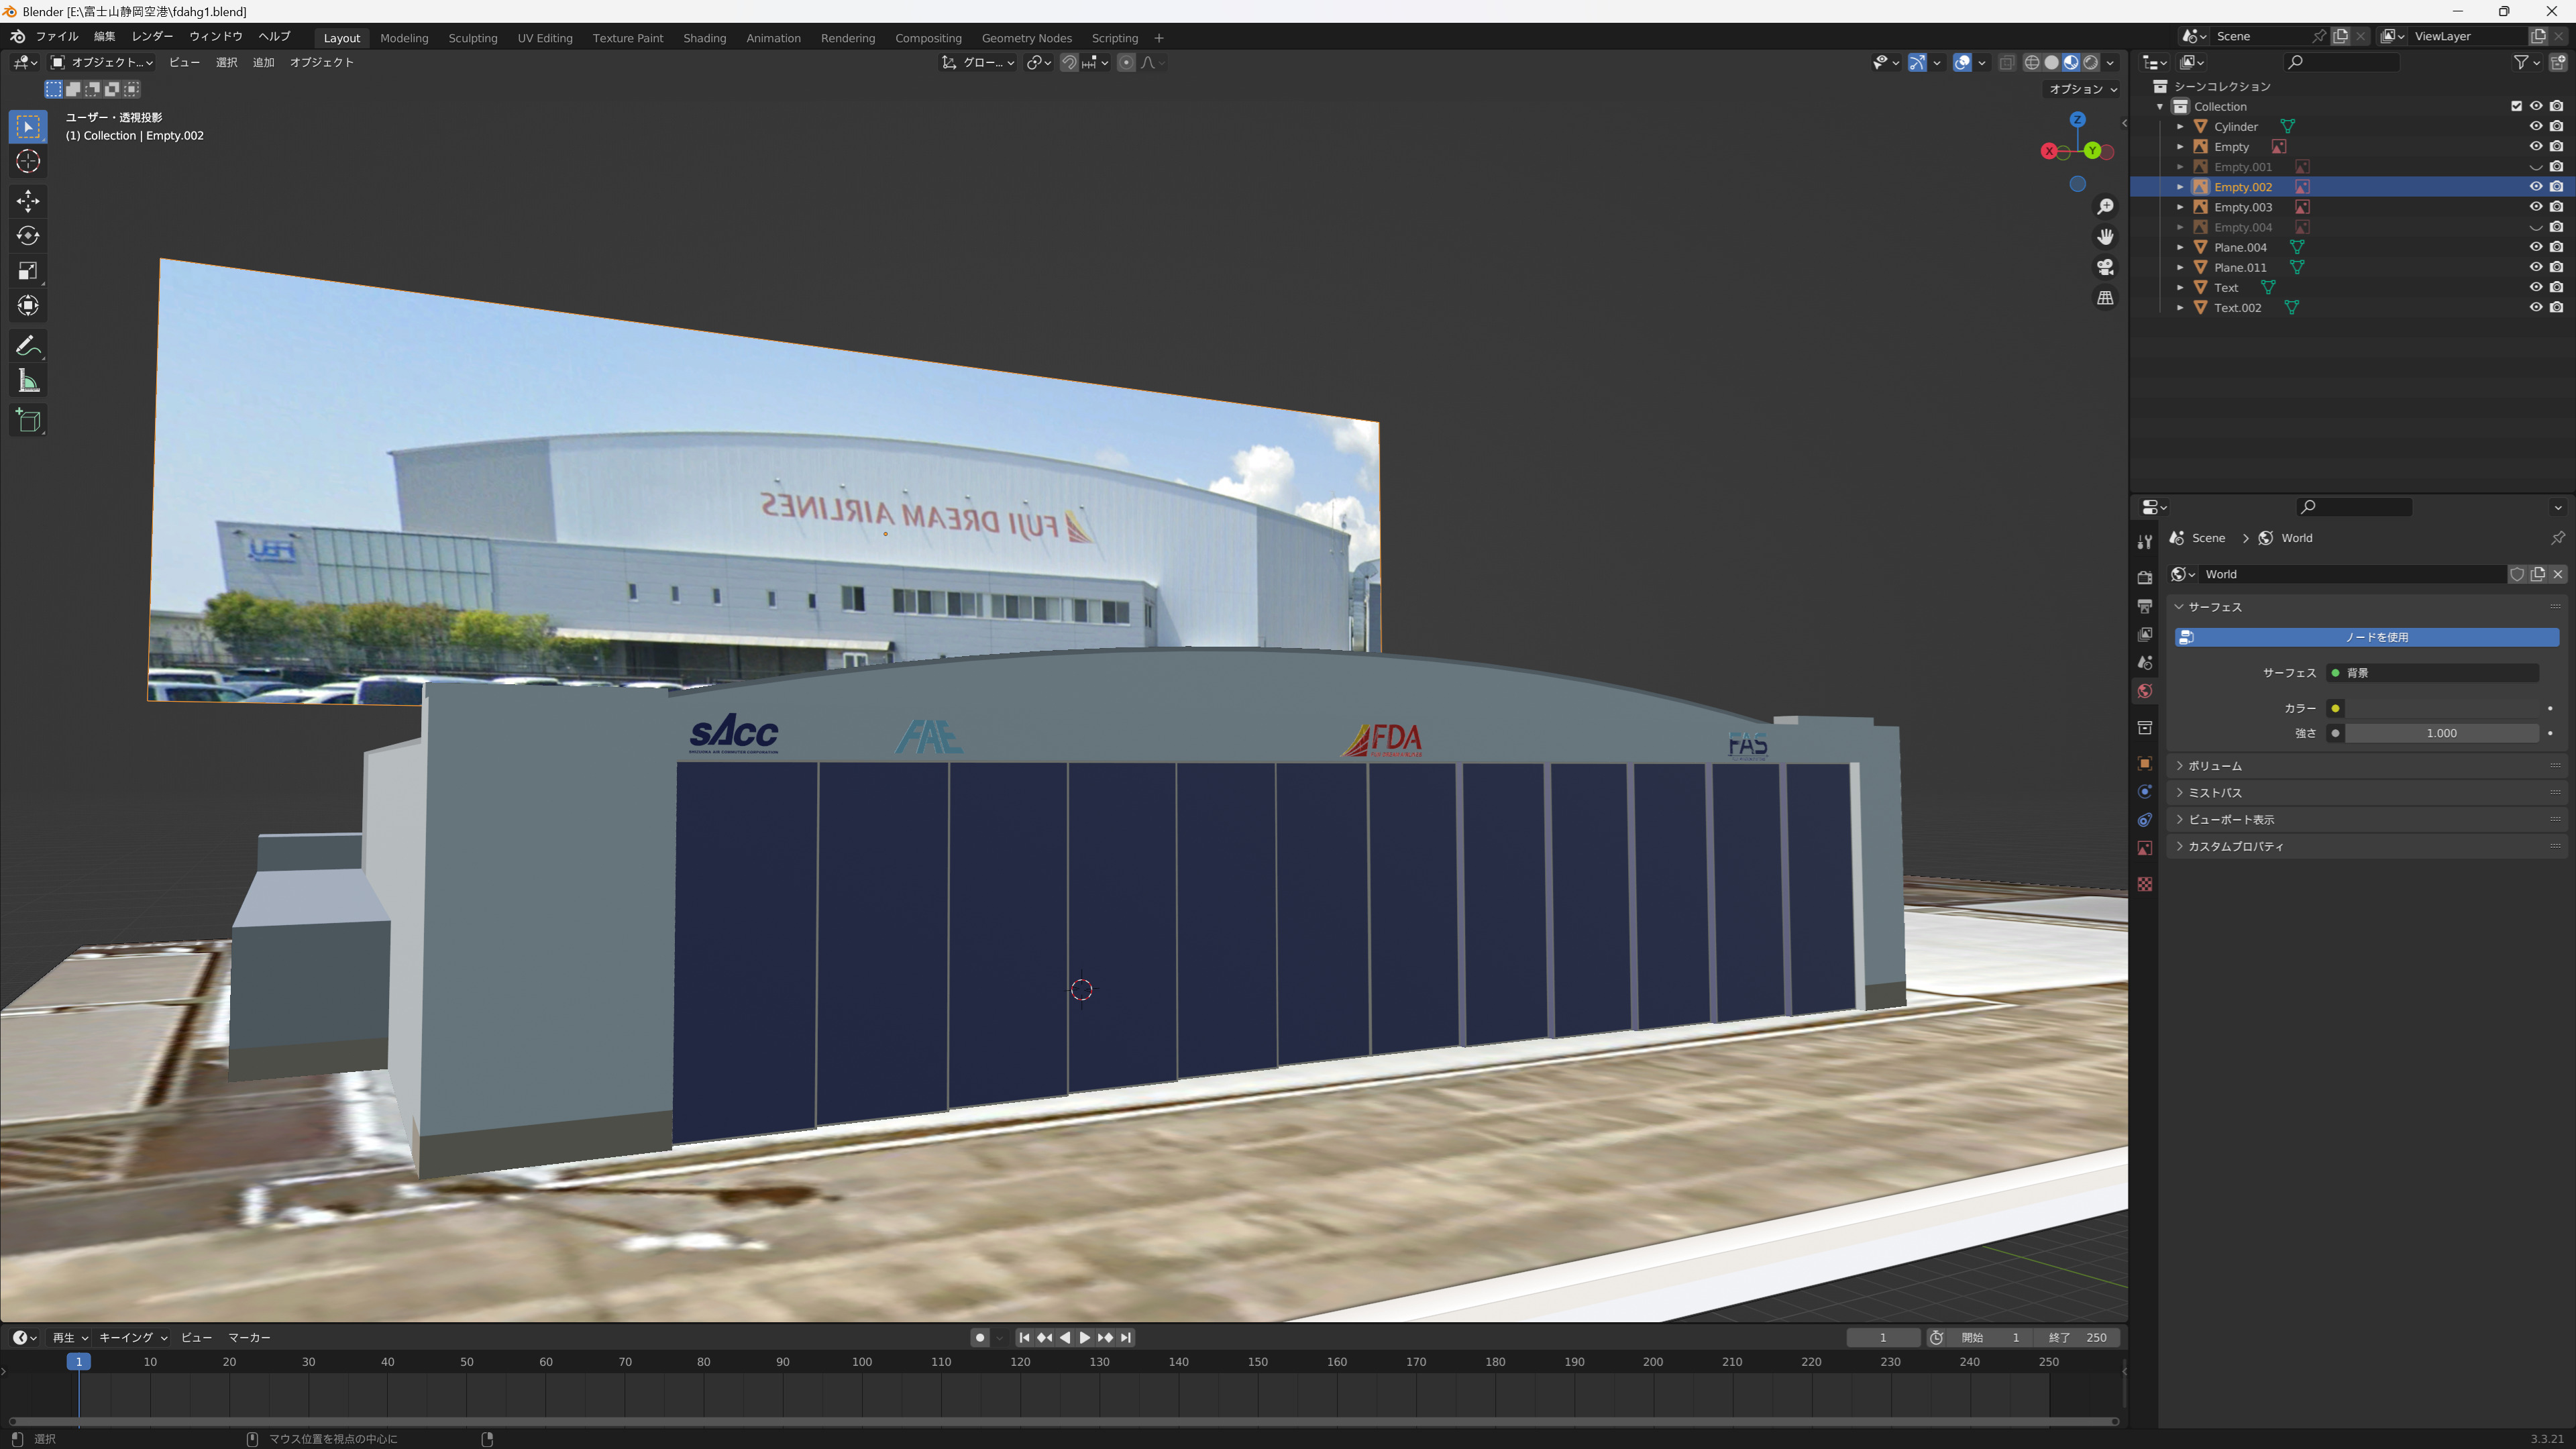2576x1449 pixels.
Task: Activate the Rotate tool
Action: pos(28,236)
